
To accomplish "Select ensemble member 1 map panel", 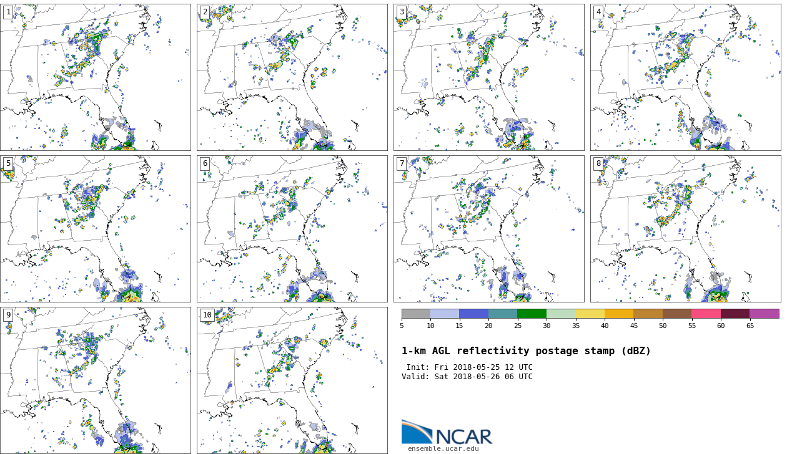I will 96,77.
